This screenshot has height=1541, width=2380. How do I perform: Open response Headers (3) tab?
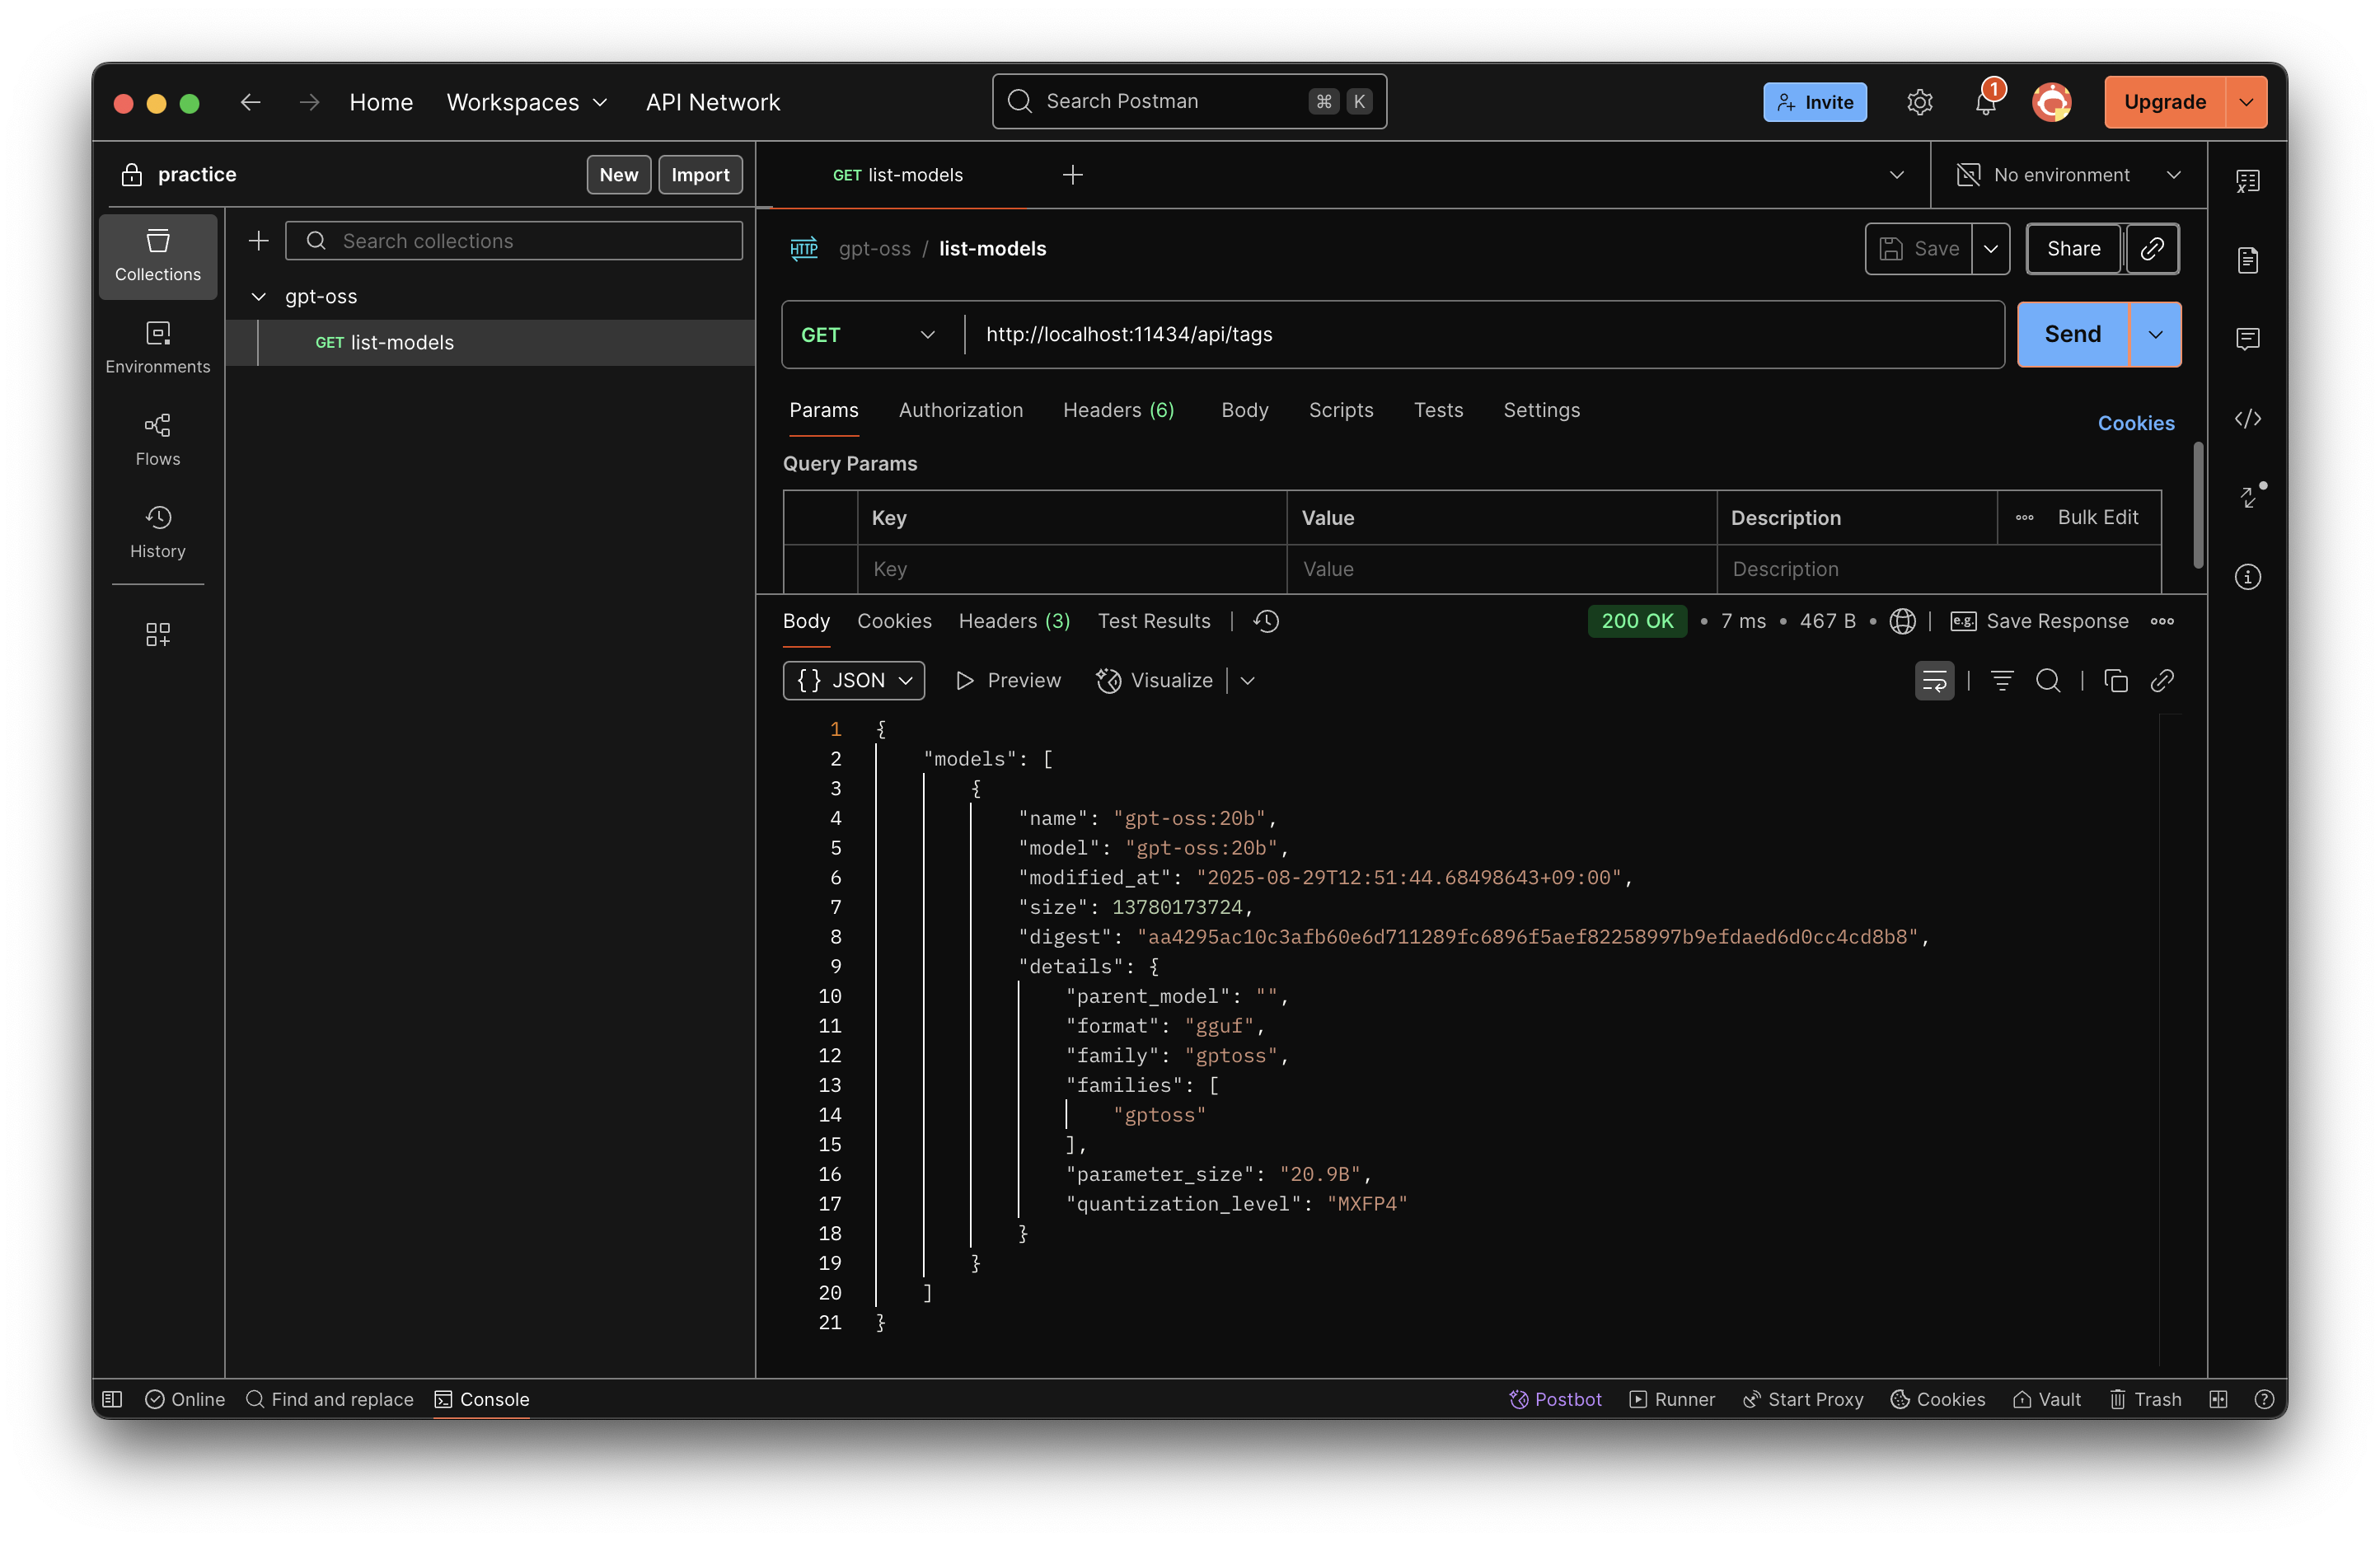point(1014,621)
